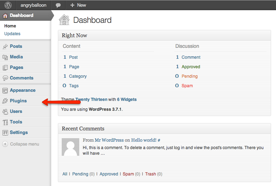This screenshot has width=276, height=186.
Task: Open the Twenty Thirteen theme link
Action: pos(91,100)
